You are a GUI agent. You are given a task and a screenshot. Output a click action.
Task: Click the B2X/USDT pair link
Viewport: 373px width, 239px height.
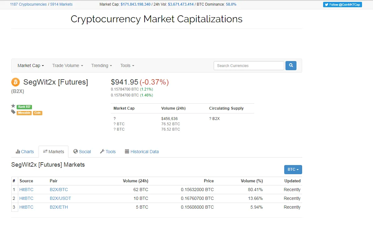point(61,198)
